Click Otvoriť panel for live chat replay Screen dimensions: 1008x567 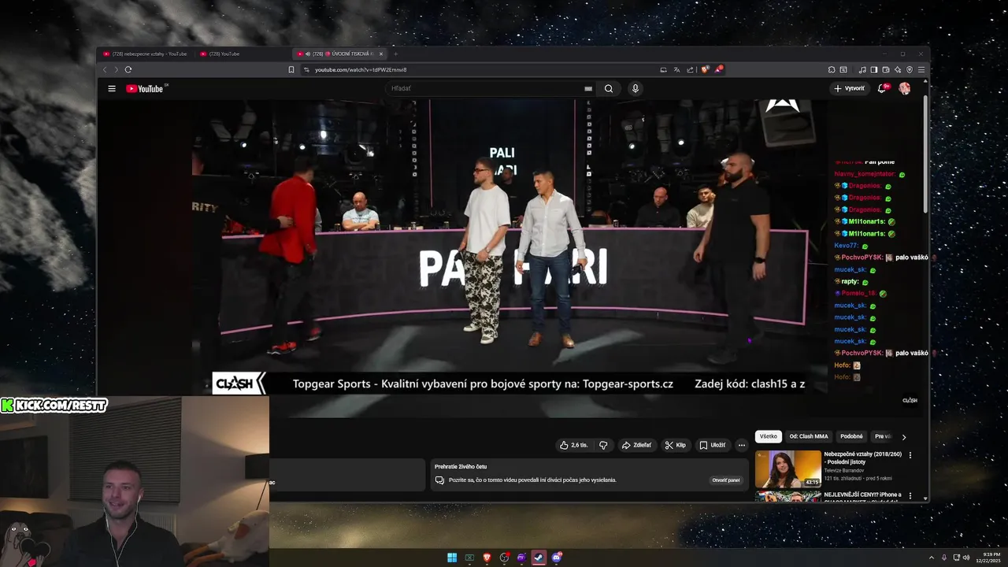pyautogui.click(x=726, y=480)
